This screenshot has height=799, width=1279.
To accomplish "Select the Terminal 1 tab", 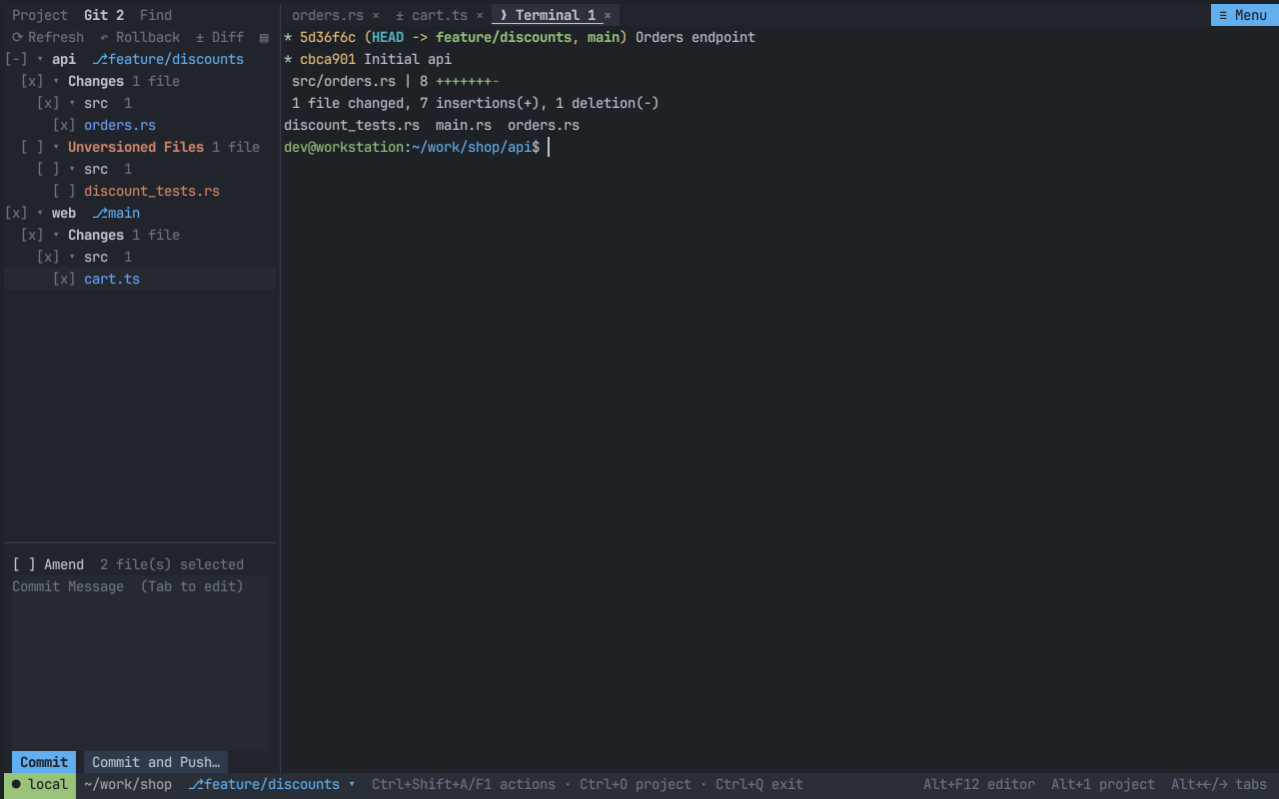I will [x=556, y=15].
